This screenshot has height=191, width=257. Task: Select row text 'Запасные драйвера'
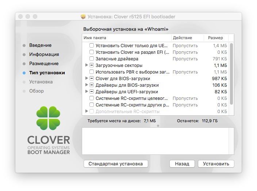117,59
